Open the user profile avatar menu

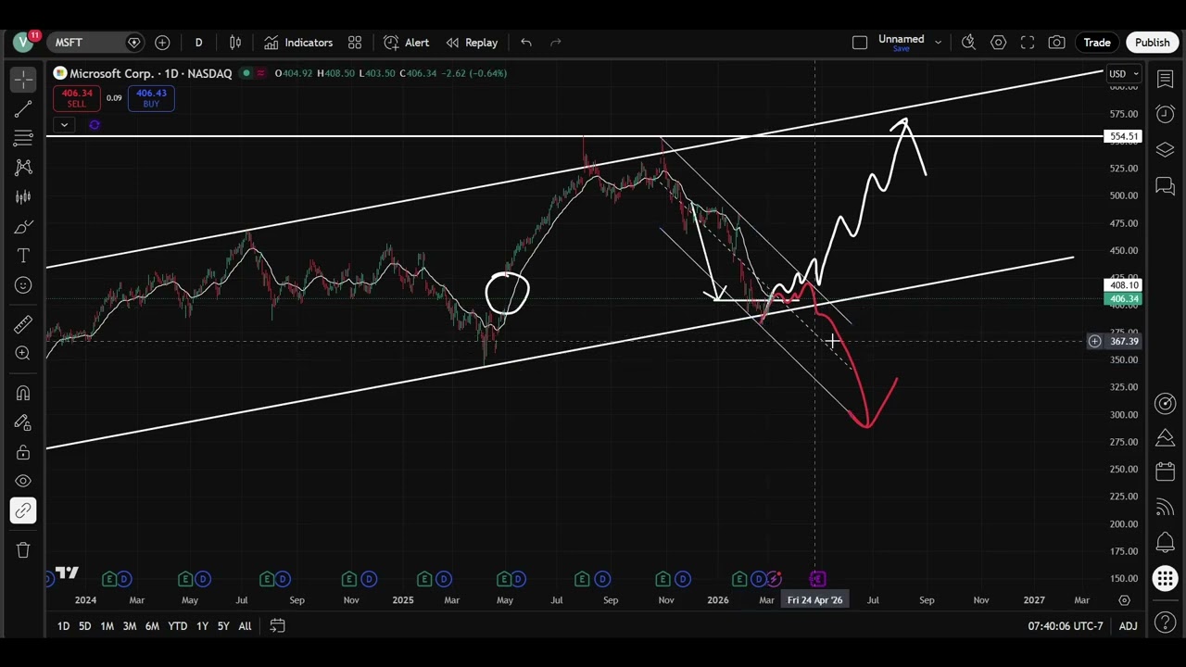pyautogui.click(x=23, y=43)
